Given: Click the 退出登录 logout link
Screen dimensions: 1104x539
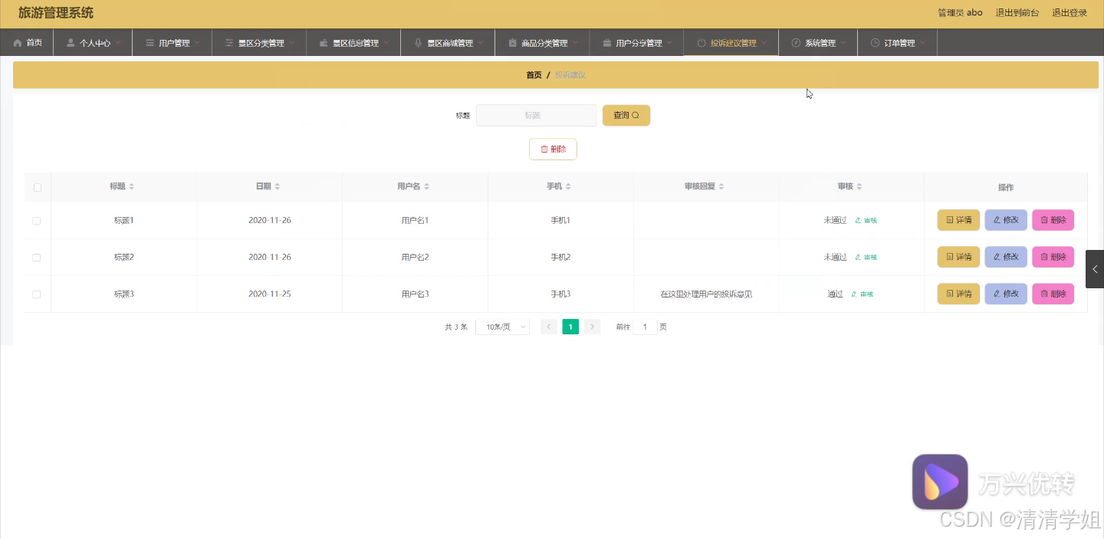Looking at the screenshot, I should (1070, 12).
